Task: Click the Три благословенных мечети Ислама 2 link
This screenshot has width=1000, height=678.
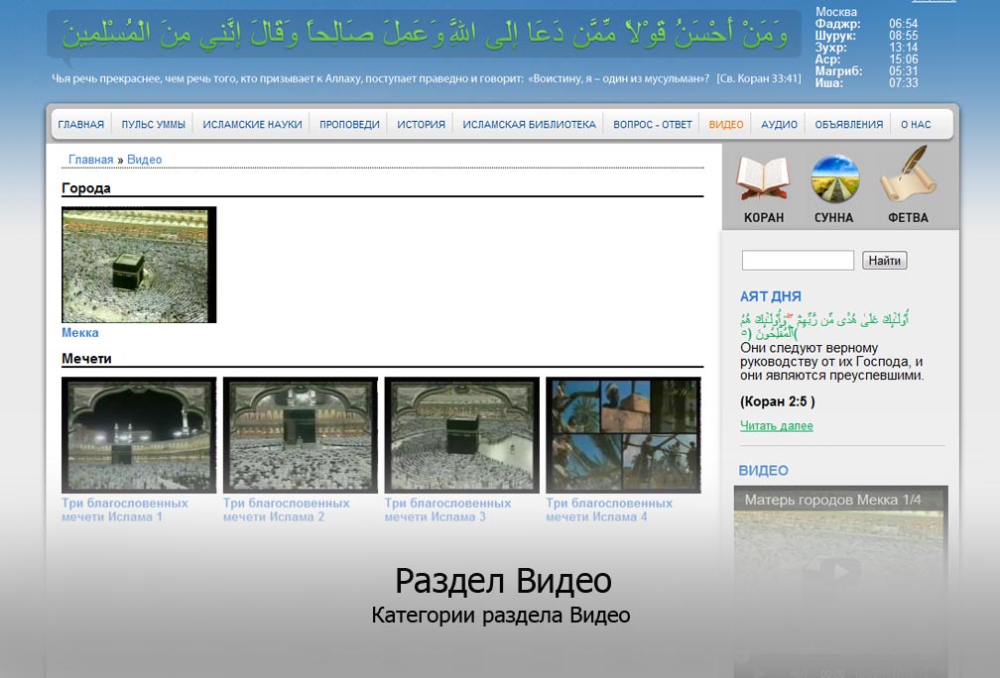Action: tap(287, 509)
